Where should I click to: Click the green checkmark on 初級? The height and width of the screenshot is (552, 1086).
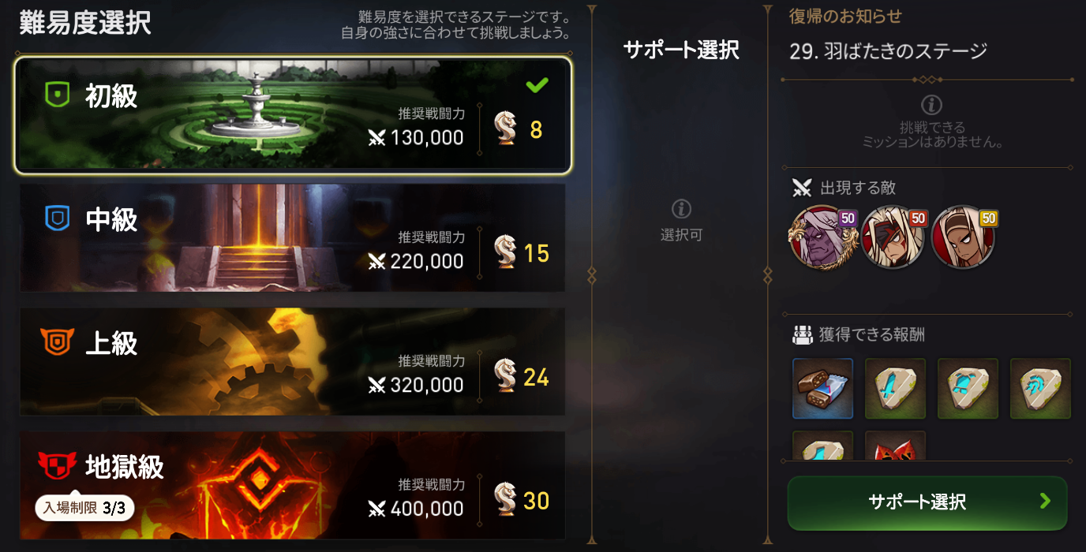tap(537, 84)
